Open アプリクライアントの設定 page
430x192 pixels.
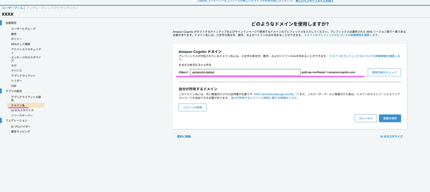[x=26, y=98]
